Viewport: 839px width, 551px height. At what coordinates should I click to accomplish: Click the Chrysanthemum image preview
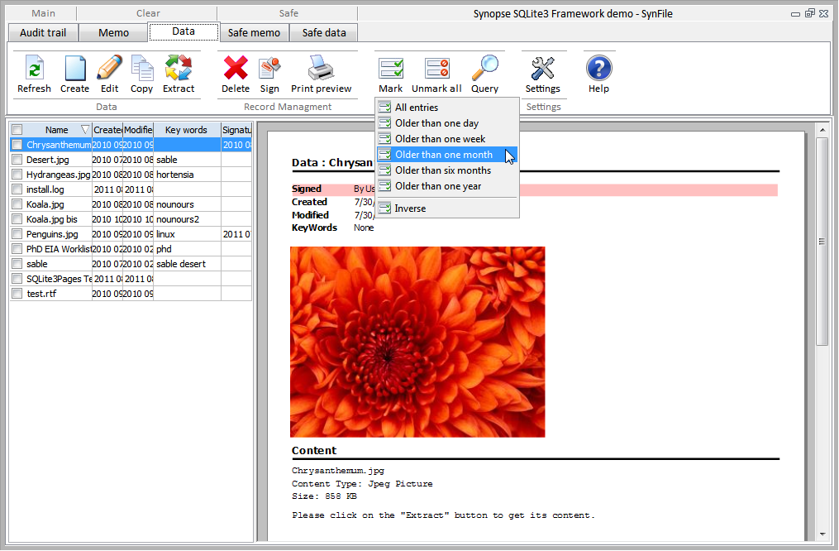pos(417,342)
